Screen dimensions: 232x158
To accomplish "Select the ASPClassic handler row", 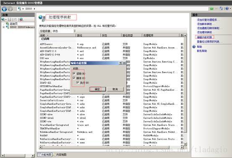I will tap(112, 44).
